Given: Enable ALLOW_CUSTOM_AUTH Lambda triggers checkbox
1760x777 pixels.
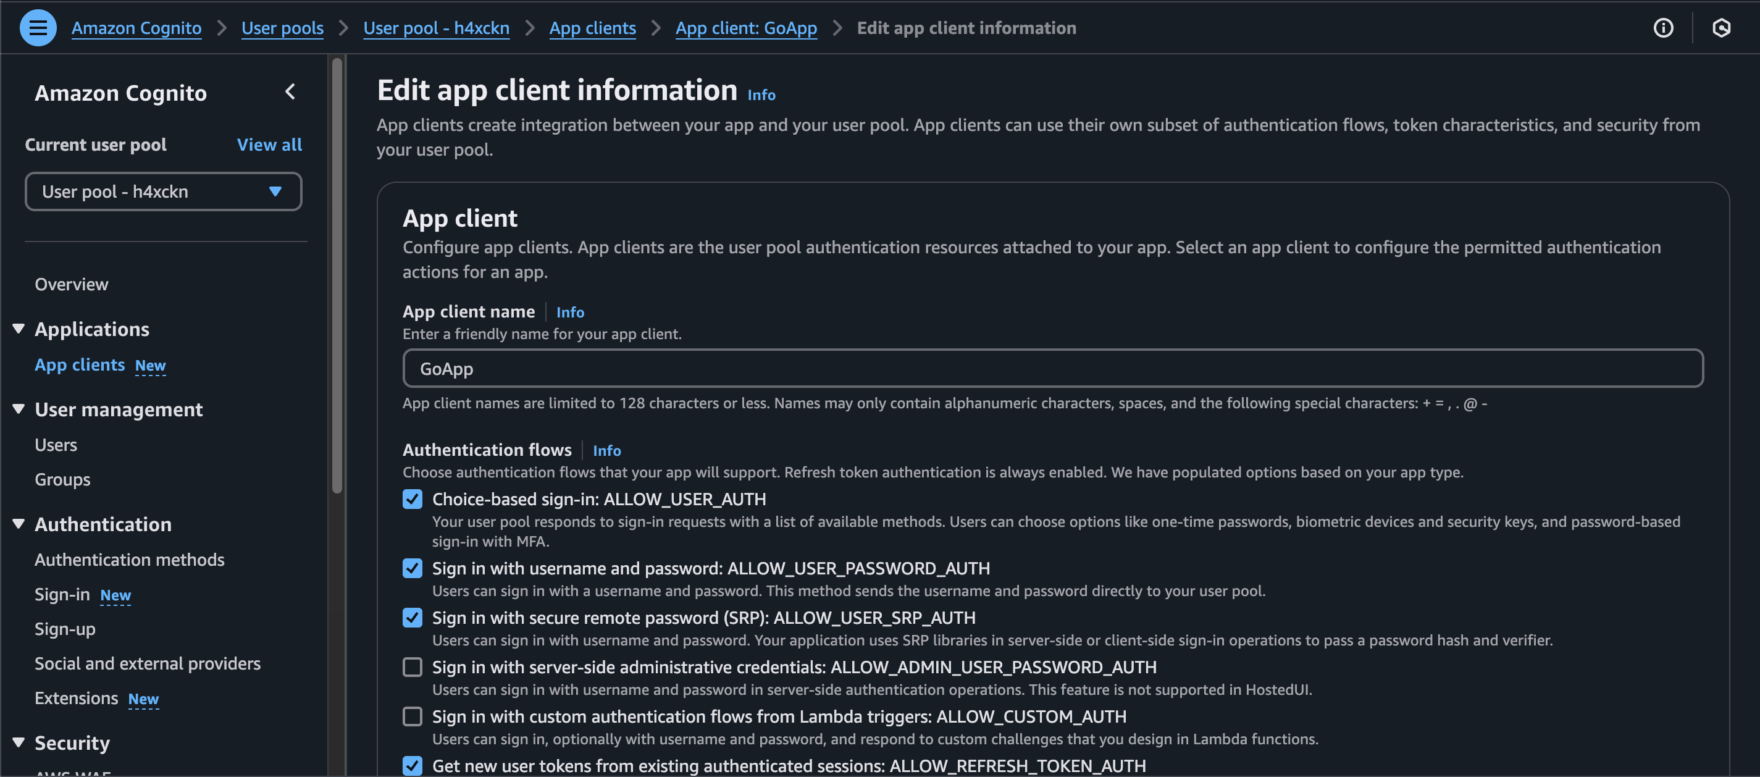Looking at the screenshot, I should [x=412, y=716].
